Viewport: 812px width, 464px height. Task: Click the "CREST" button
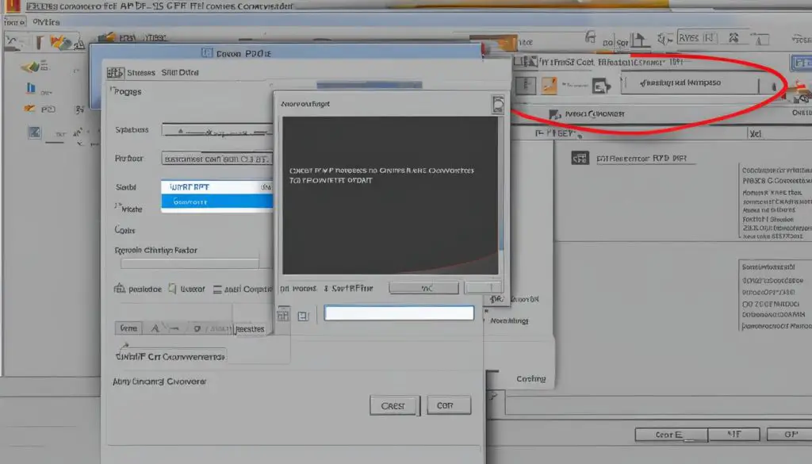393,405
